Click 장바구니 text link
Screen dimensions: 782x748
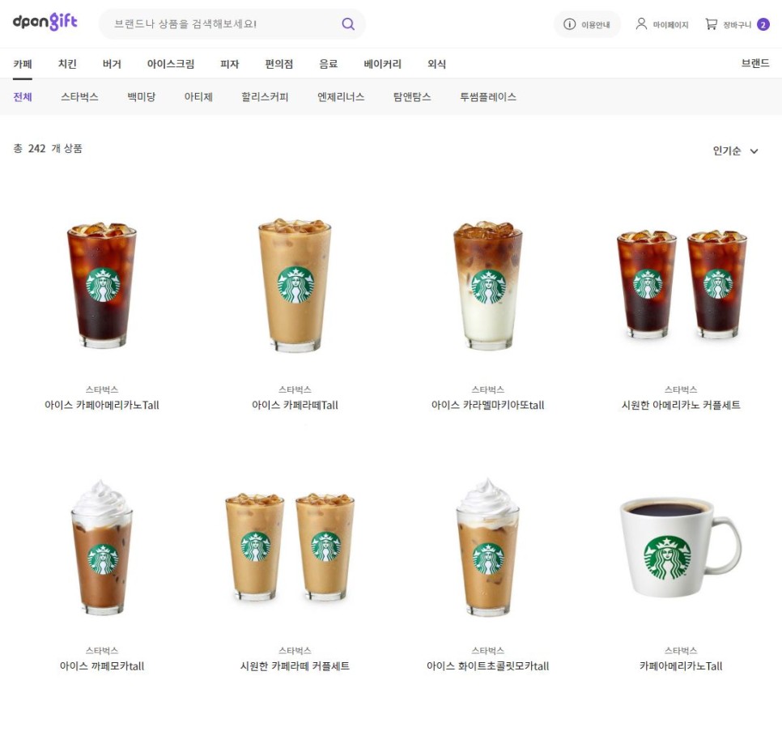737,24
